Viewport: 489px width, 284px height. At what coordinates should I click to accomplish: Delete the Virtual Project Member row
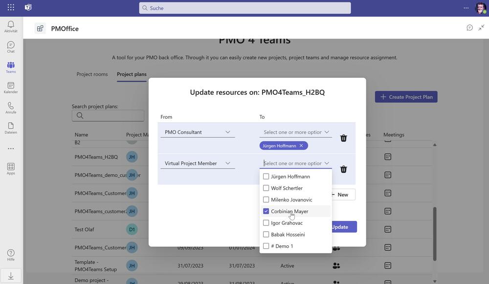pos(343,169)
